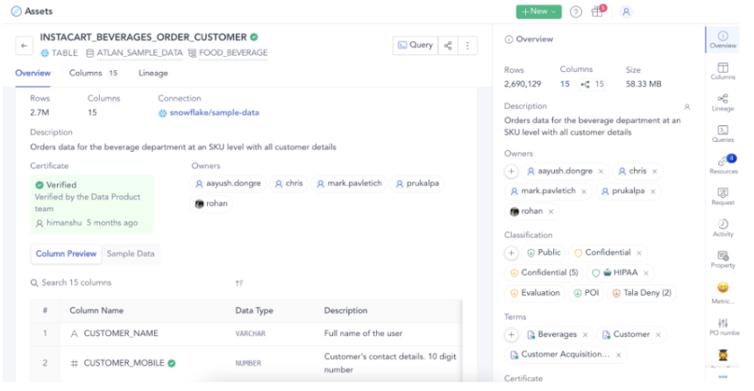Remove owner mark.pavletich in sidebar
The image size is (754, 391).
pyautogui.click(x=584, y=191)
